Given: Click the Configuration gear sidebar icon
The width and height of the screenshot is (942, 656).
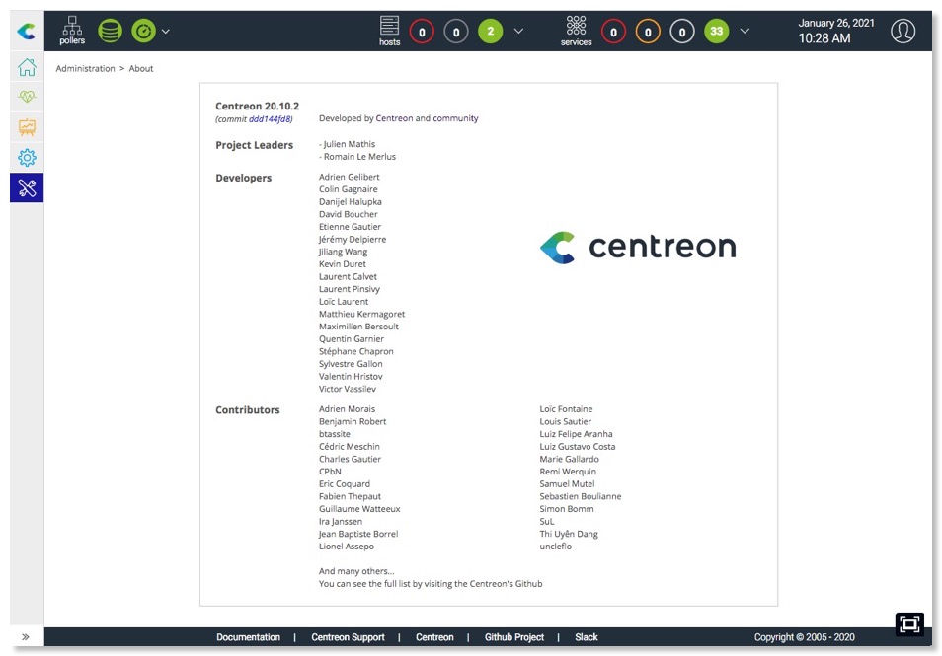Looking at the screenshot, I should [26, 157].
